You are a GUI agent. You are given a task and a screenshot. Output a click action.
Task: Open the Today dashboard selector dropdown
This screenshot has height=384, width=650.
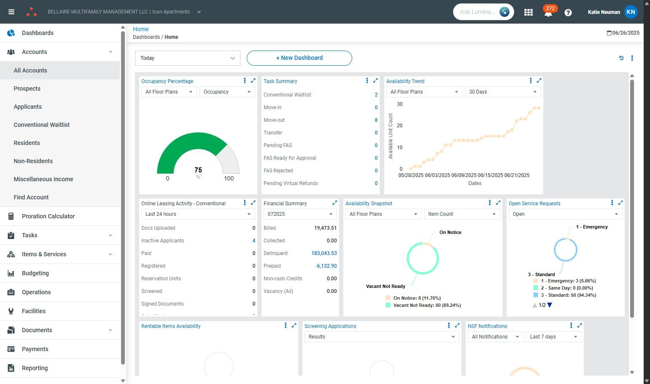[187, 58]
